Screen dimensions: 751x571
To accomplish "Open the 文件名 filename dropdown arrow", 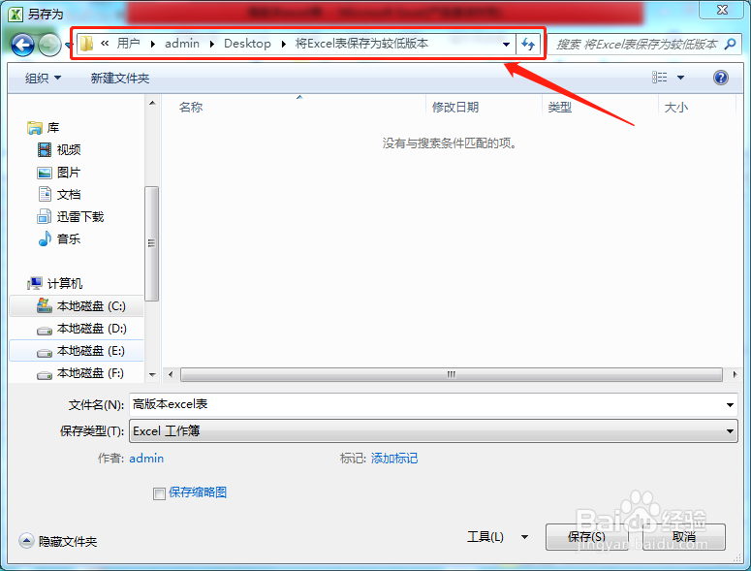I will (730, 405).
